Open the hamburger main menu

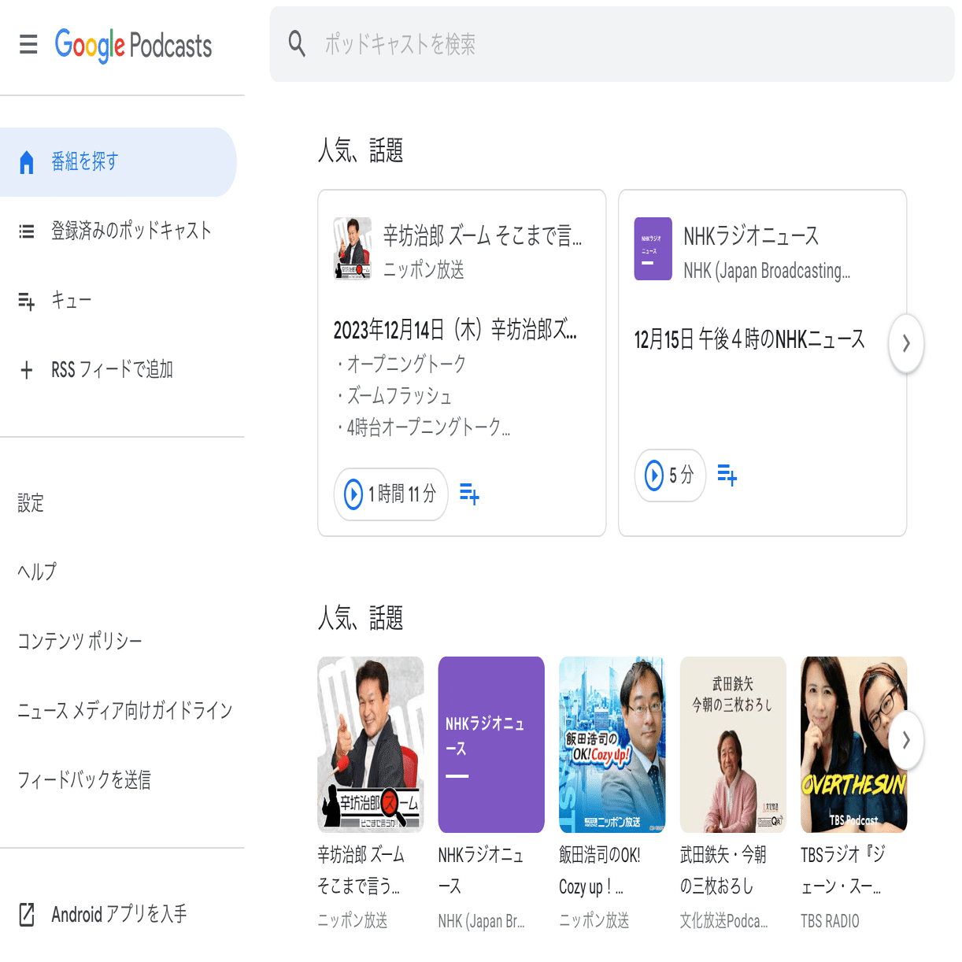click(28, 44)
